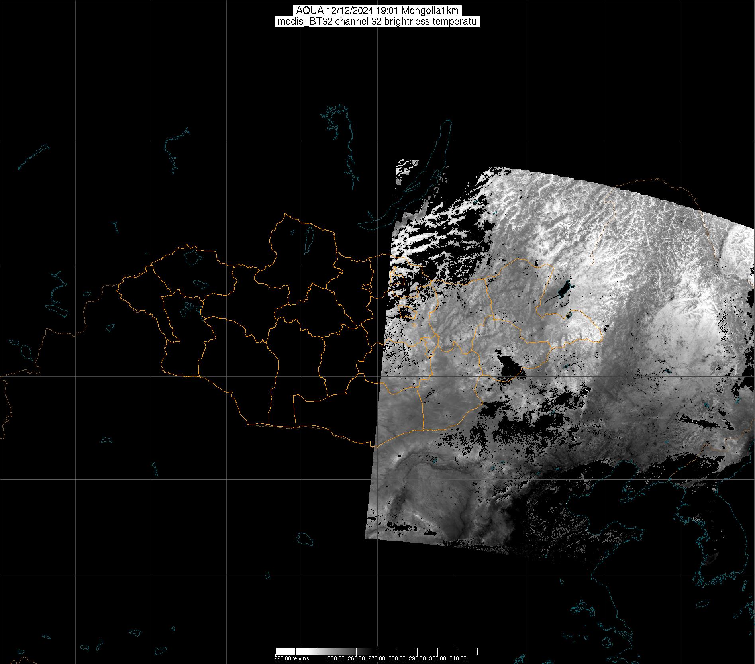Click the AQUA 12/12/2024 19:01 title label
This screenshot has height=664, width=755.
pos(377,10)
